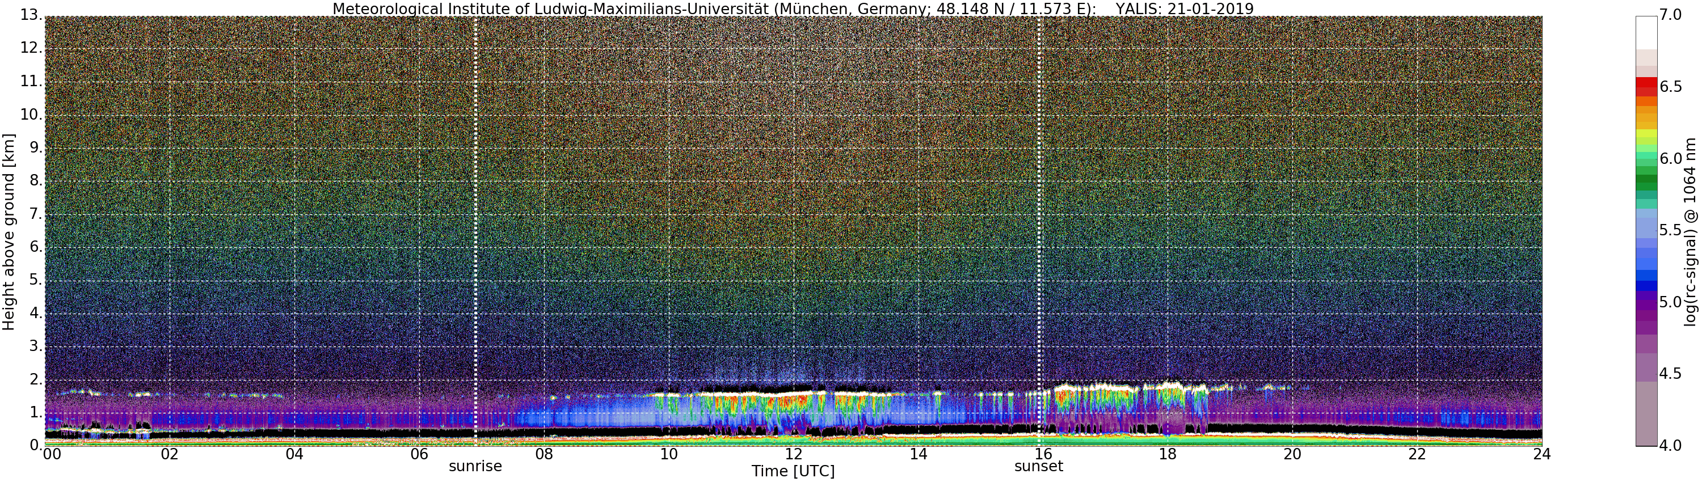Click the height tick label '8.'
Viewport: 1702px width, 482px height.
point(35,180)
